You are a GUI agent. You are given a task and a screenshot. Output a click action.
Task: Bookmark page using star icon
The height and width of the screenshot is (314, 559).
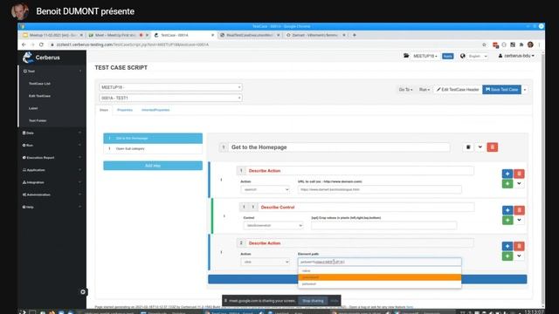coord(484,44)
